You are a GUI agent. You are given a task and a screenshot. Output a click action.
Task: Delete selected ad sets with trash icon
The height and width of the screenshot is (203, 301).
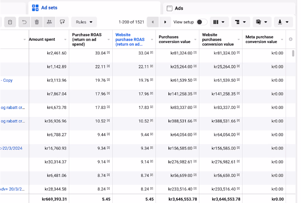tap(37, 22)
